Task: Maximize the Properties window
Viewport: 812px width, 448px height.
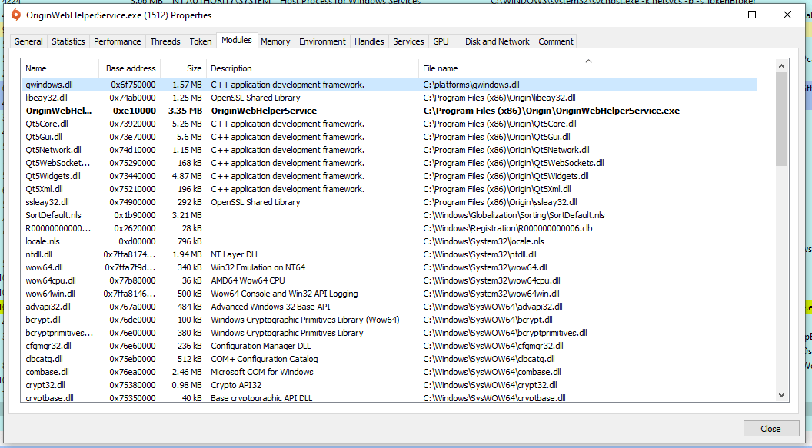Action: pos(752,15)
